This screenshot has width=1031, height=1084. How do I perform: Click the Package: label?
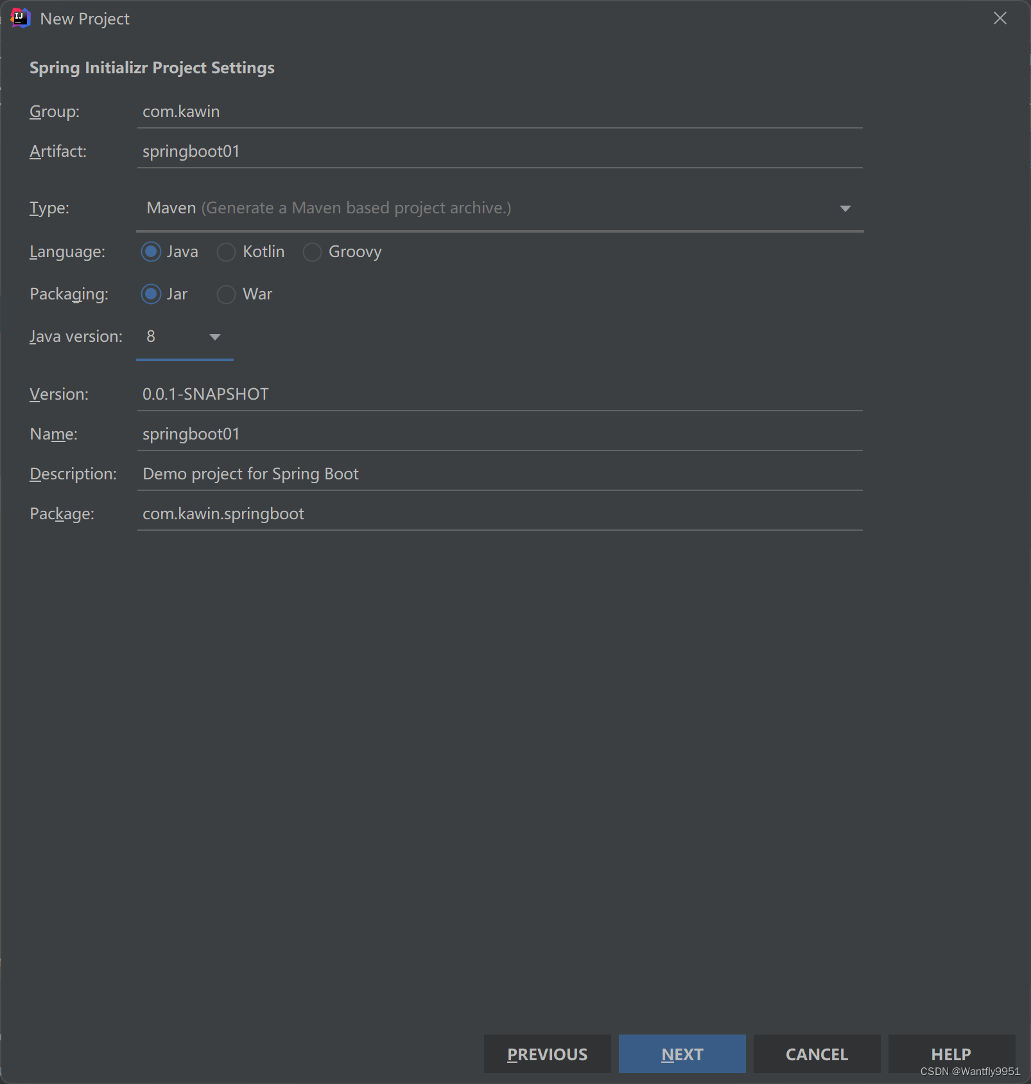click(x=62, y=514)
